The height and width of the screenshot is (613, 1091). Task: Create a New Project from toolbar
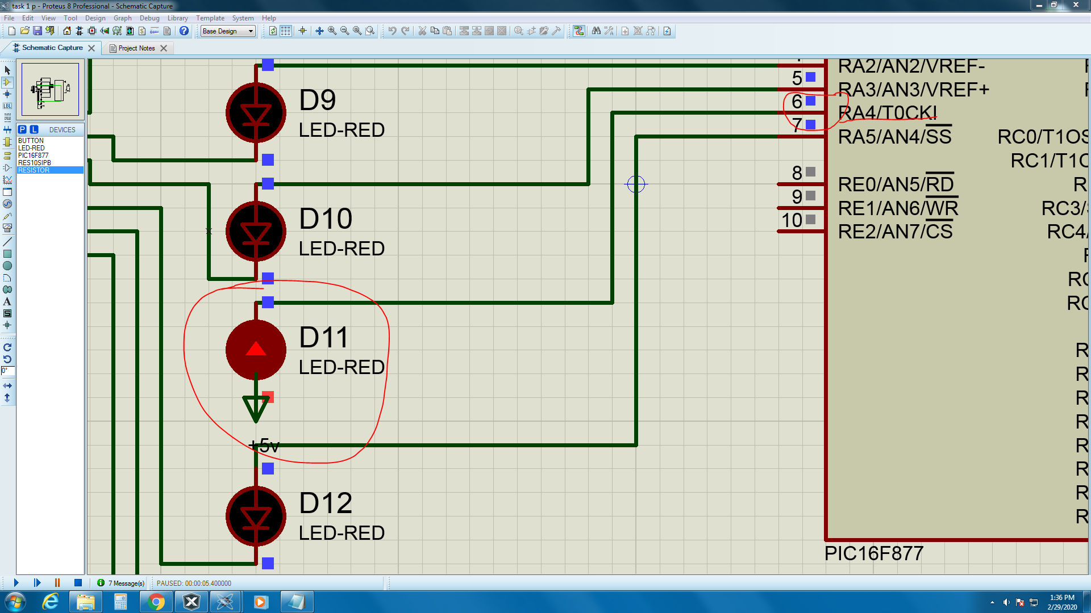pos(11,31)
